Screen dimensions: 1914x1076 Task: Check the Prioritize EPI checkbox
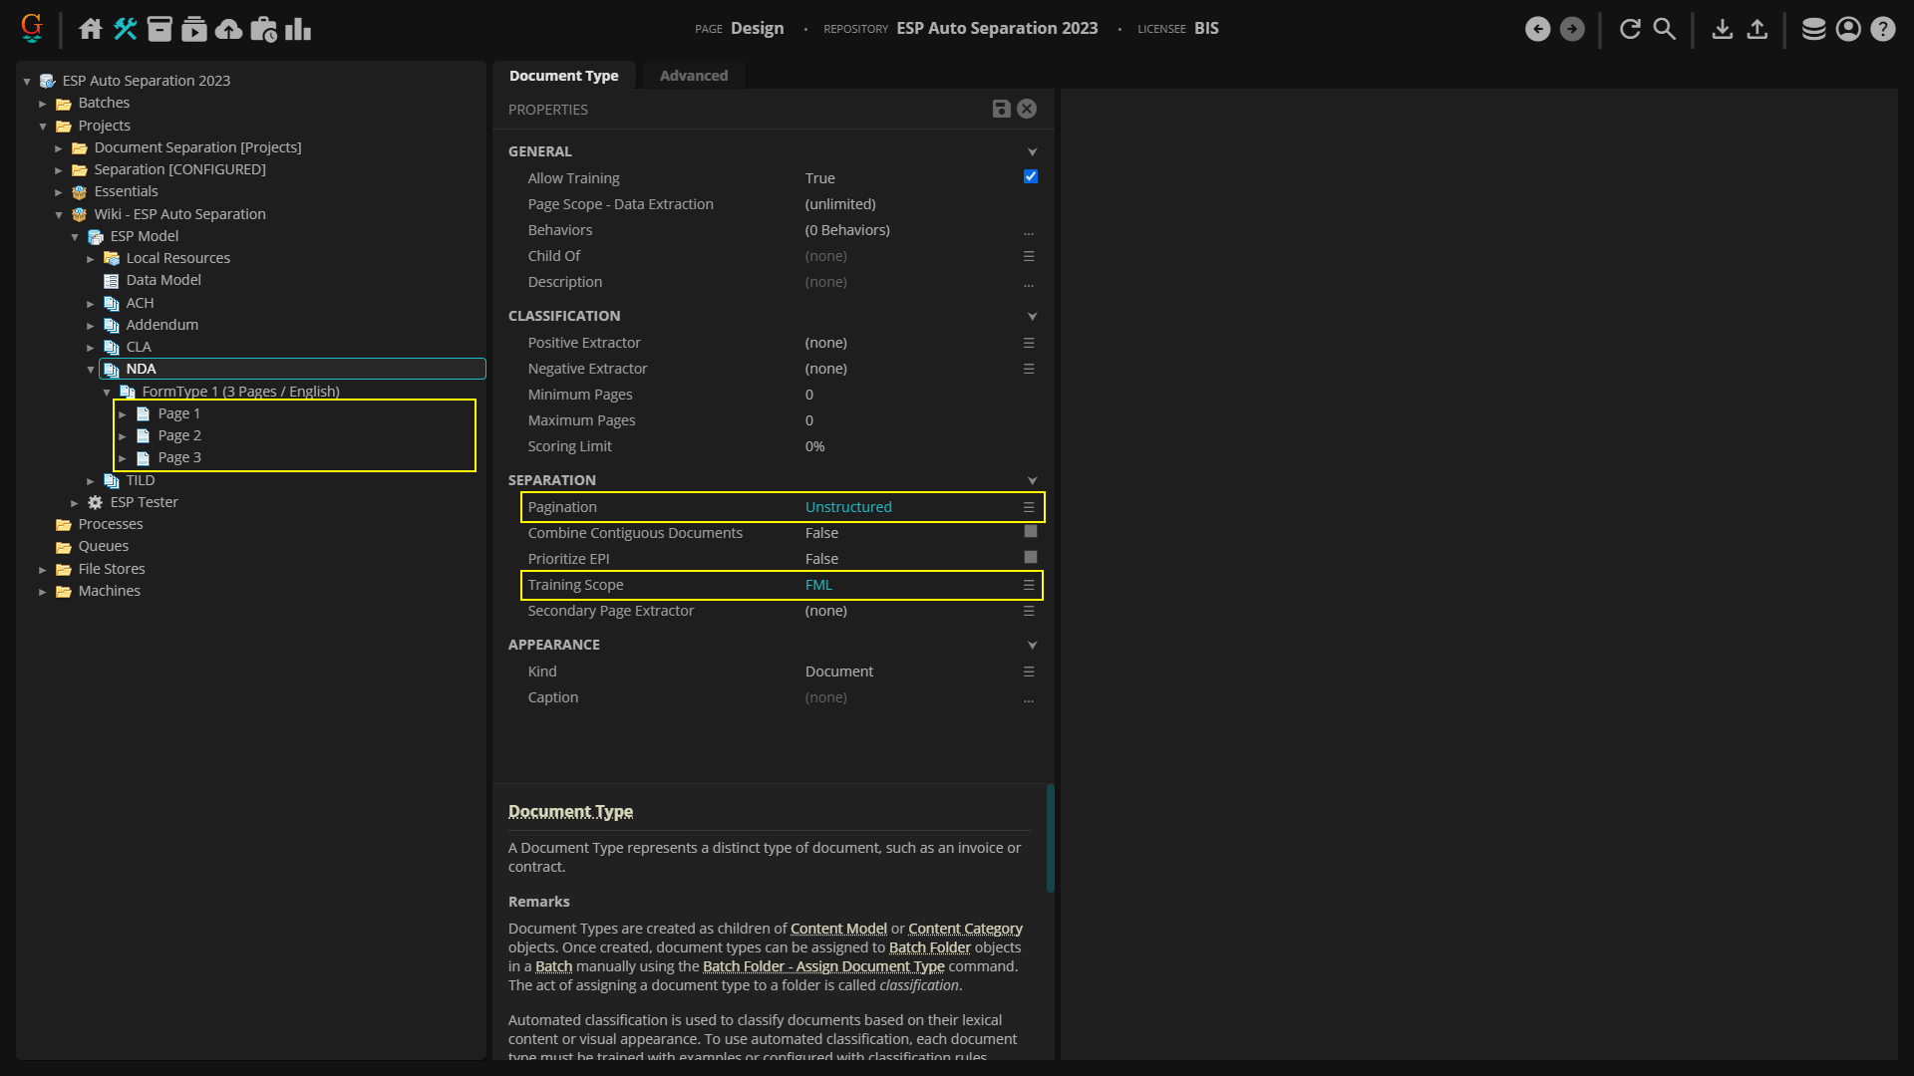point(1030,558)
